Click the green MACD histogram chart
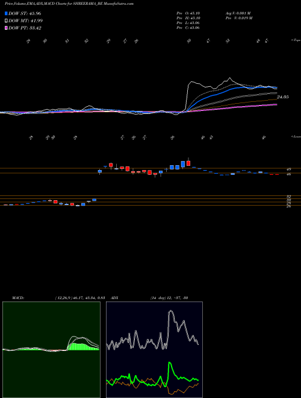This screenshot has height=398, width=301. [51, 350]
